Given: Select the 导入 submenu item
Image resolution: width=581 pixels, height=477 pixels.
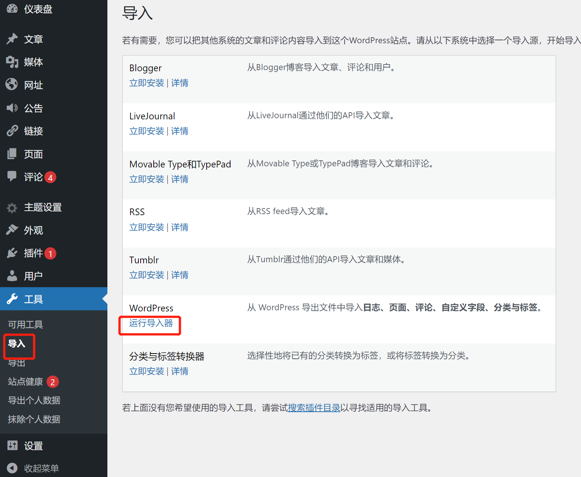Looking at the screenshot, I should point(17,343).
